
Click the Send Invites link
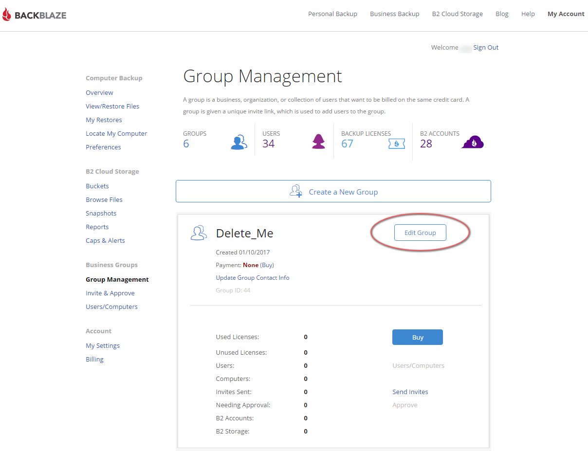[410, 392]
